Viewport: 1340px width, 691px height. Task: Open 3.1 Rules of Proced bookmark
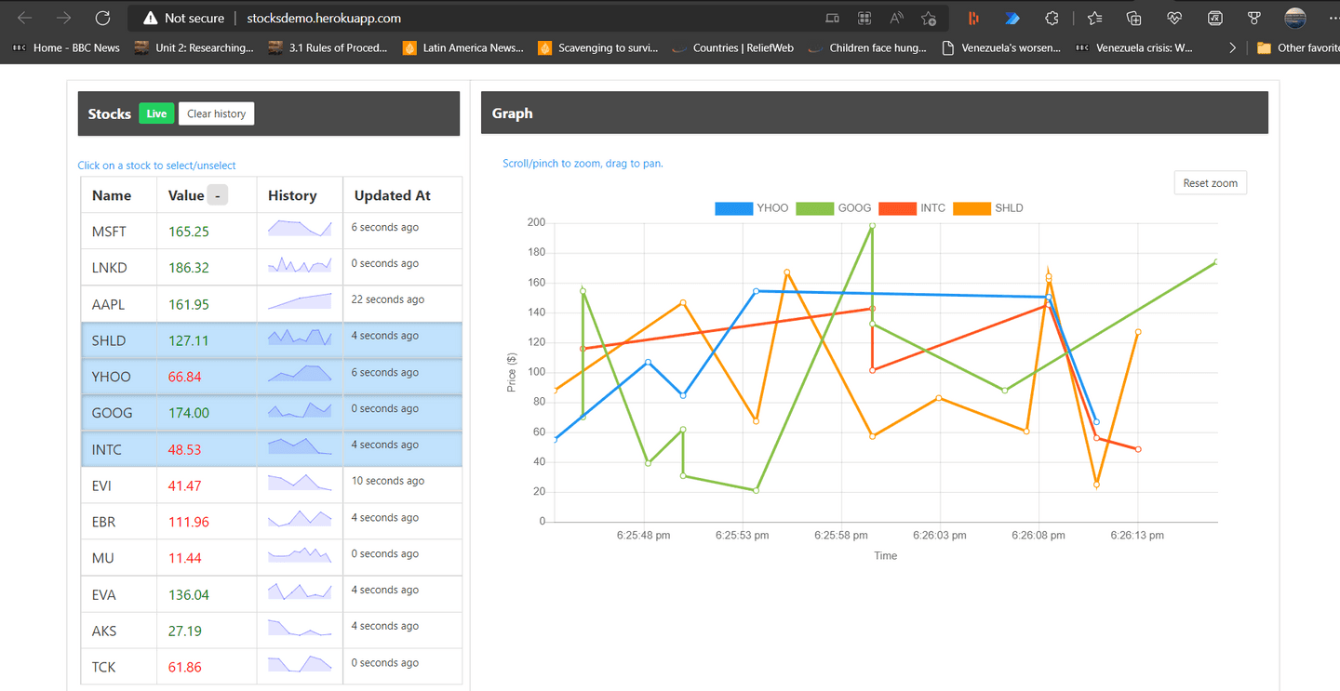point(328,47)
